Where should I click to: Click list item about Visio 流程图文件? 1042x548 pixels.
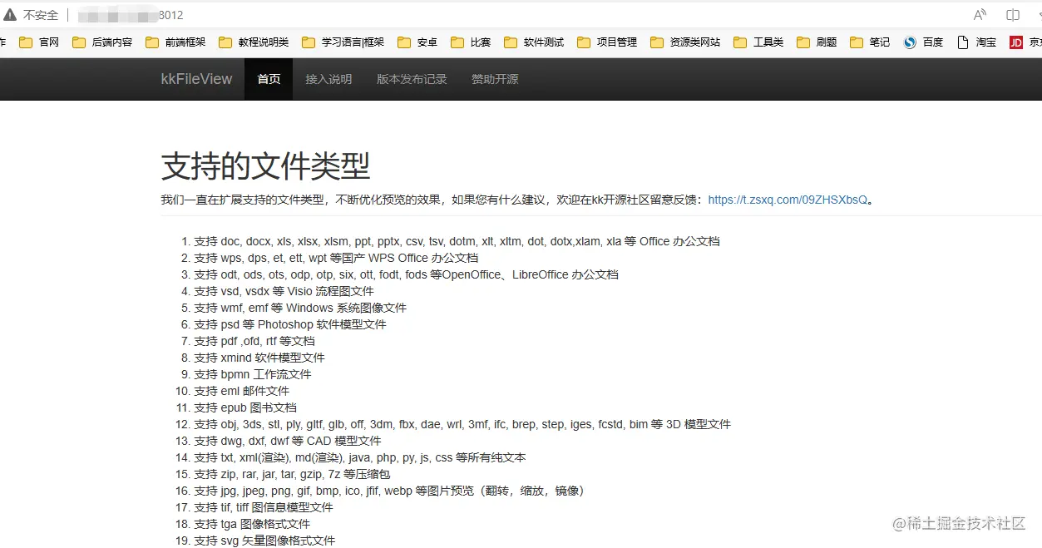click(x=284, y=291)
